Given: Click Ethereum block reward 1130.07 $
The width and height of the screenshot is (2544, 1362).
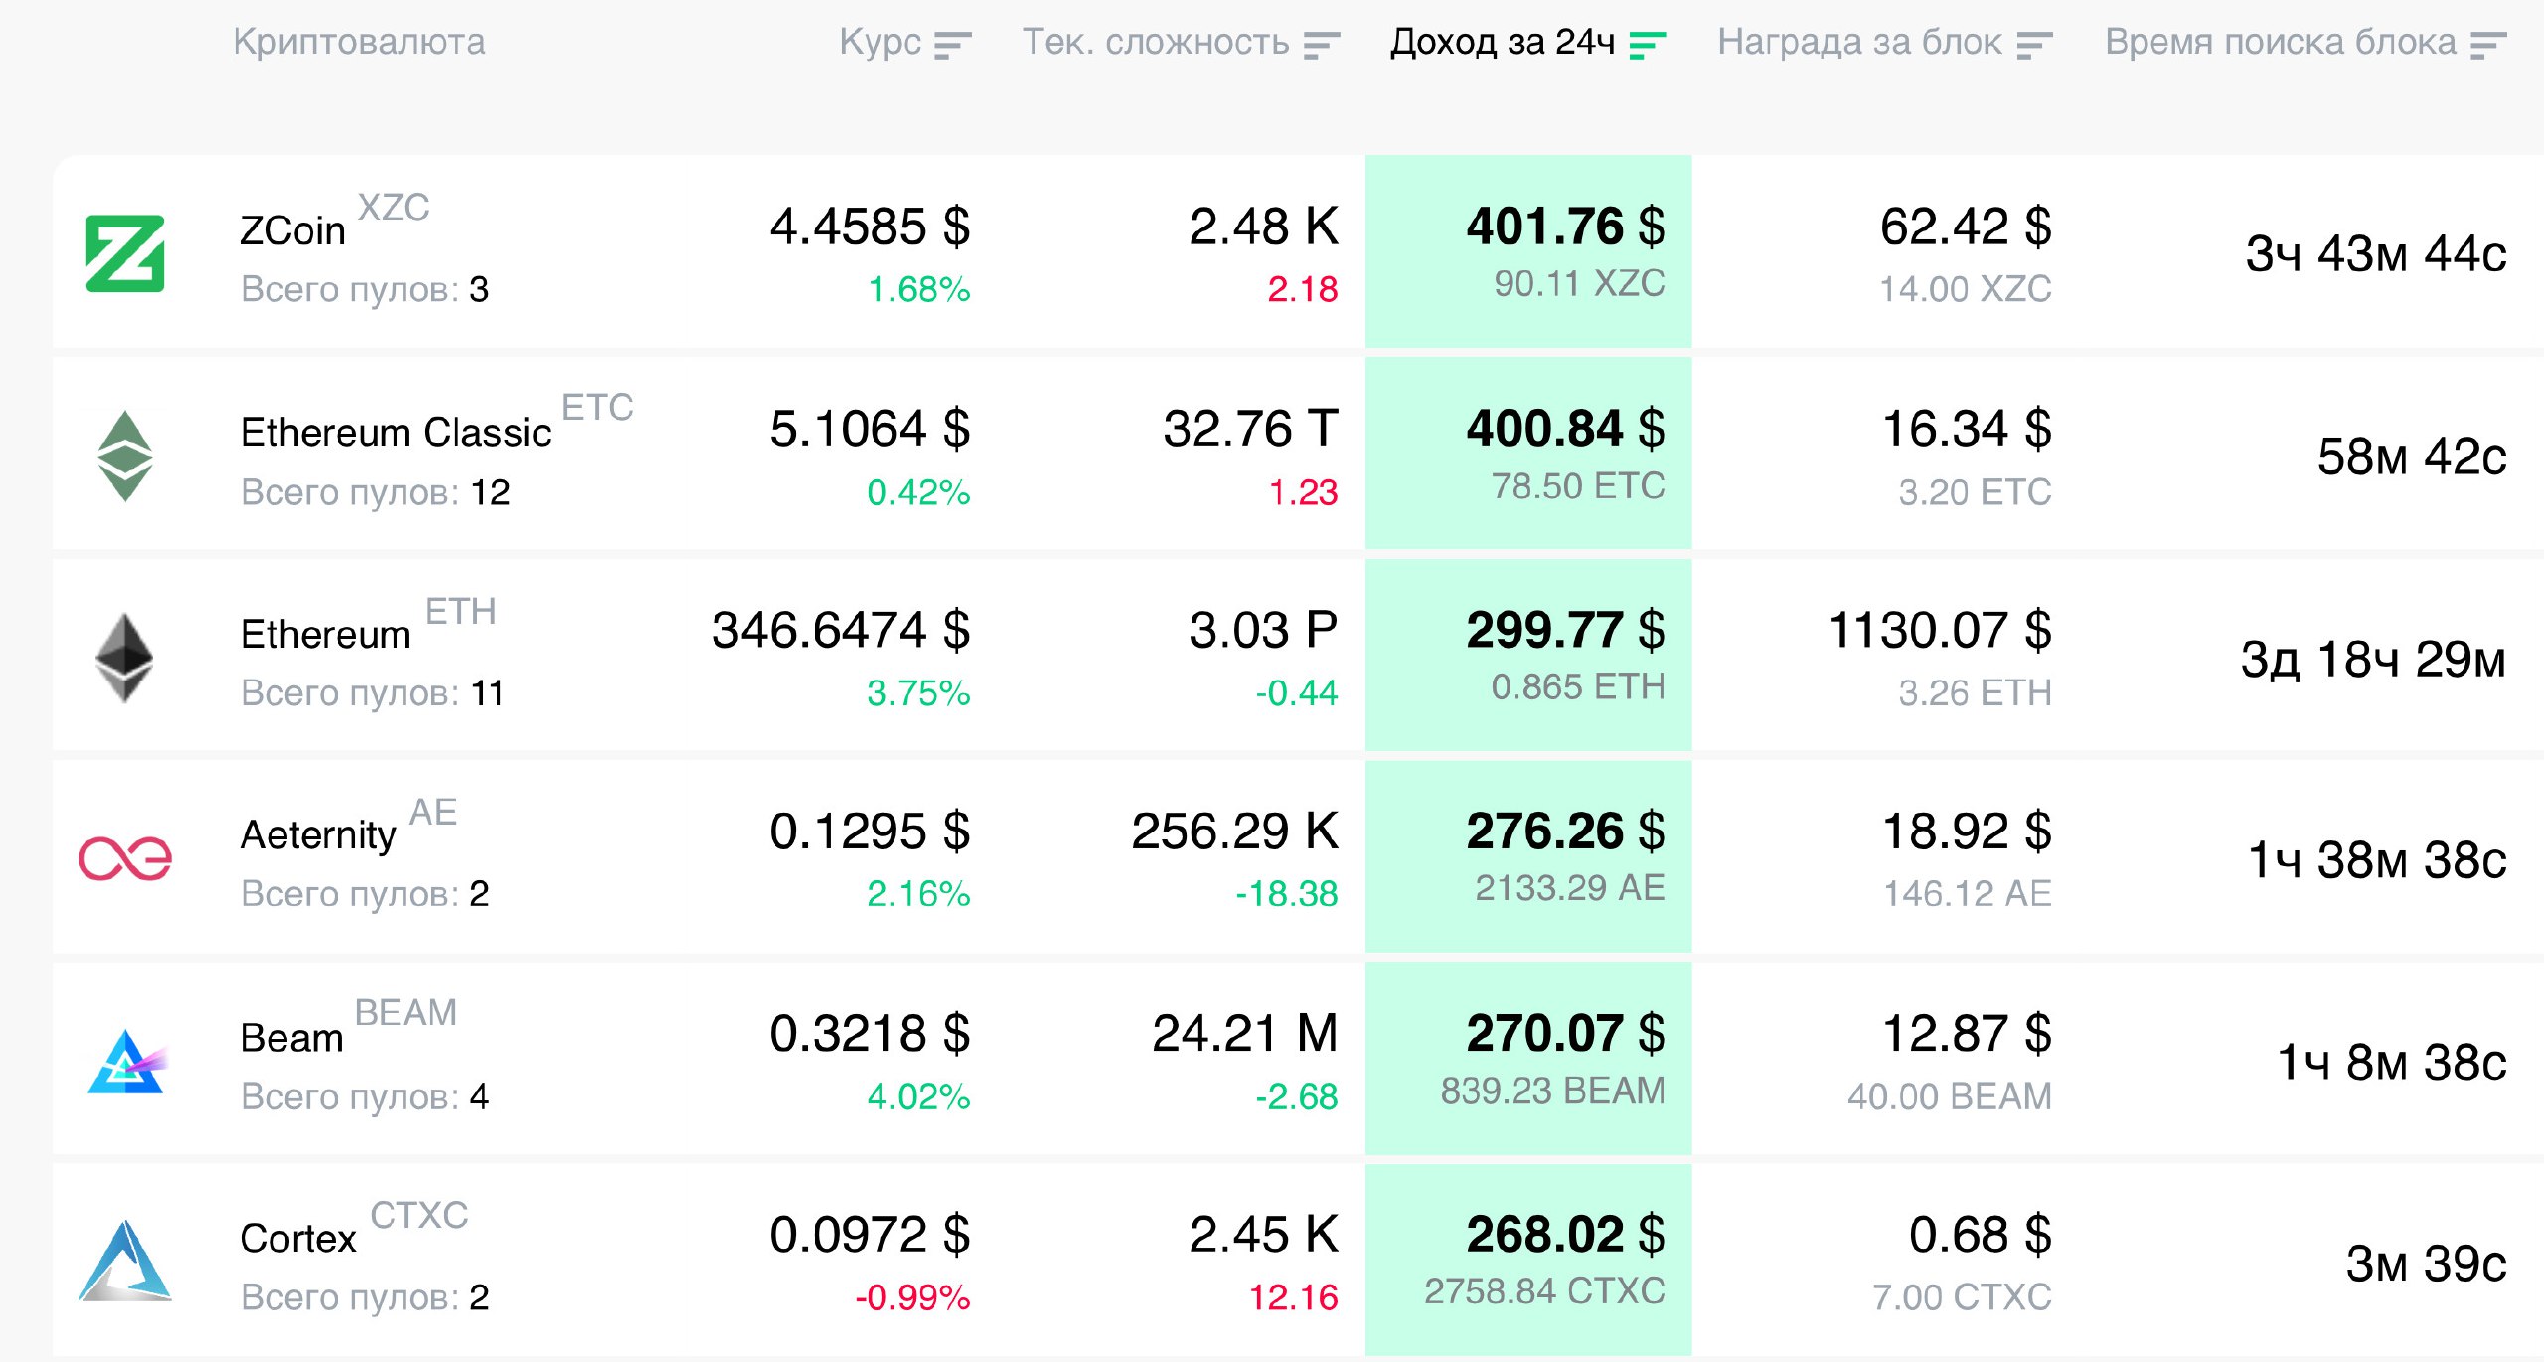Looking at the screenshot, I should [1940, 630].
